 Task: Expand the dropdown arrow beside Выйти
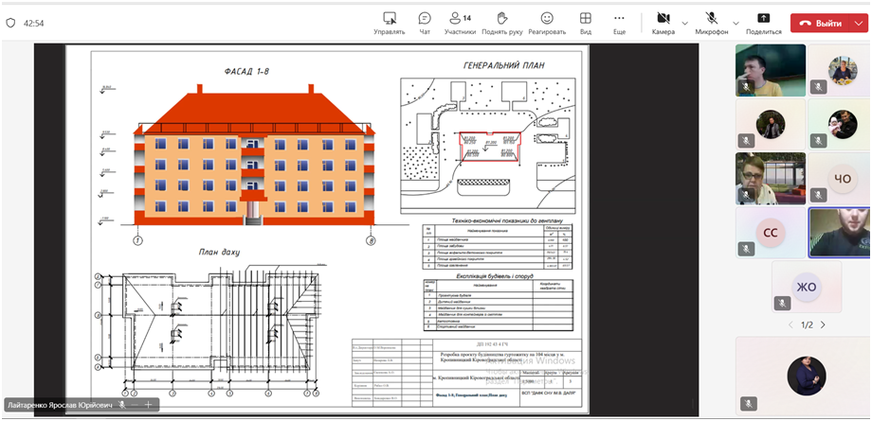(x=860, y=23)
